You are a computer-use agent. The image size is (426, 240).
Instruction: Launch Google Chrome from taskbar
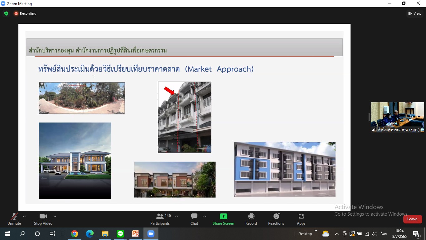click(74, 234)
